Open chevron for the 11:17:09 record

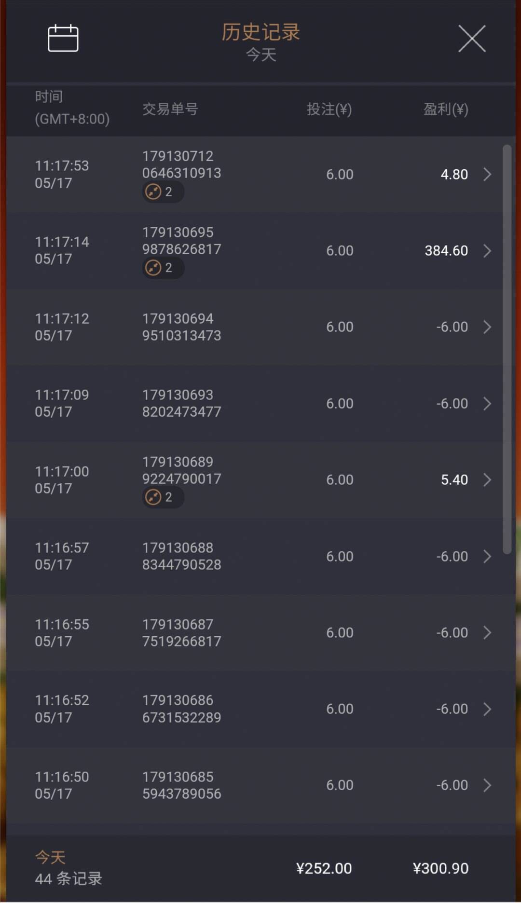488,404
